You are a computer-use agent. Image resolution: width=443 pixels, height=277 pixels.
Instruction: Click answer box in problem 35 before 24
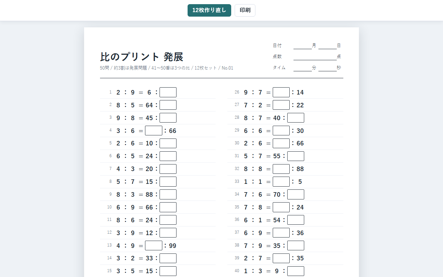[x=281, y=207]
